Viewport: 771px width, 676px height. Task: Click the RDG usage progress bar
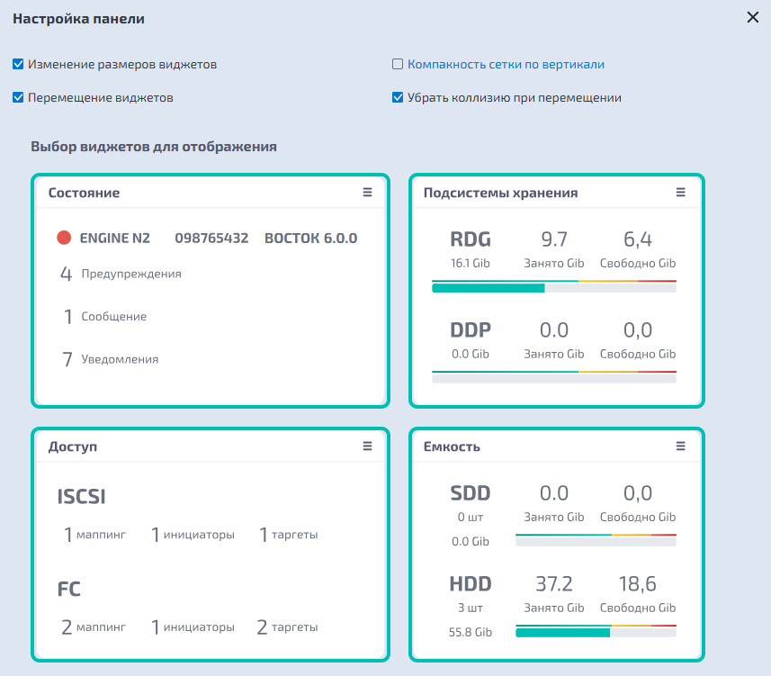[554, 287]
